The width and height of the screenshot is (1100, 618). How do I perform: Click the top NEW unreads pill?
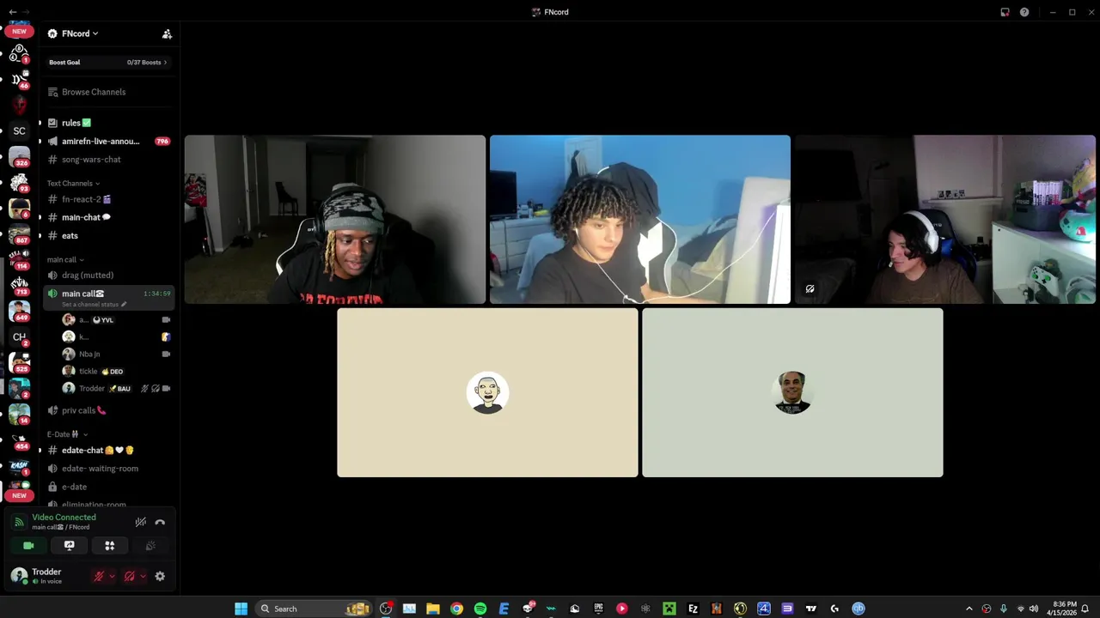[19, 32]
